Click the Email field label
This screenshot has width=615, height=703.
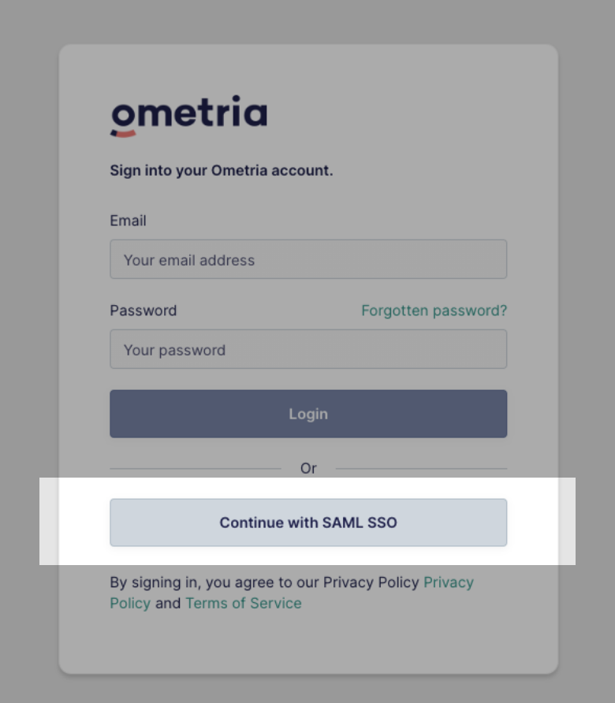coord(128,221)
